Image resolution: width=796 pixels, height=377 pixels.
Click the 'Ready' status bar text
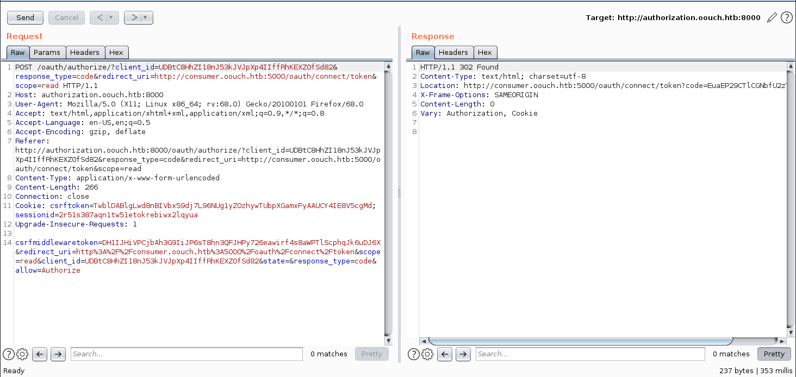[14, 370]
